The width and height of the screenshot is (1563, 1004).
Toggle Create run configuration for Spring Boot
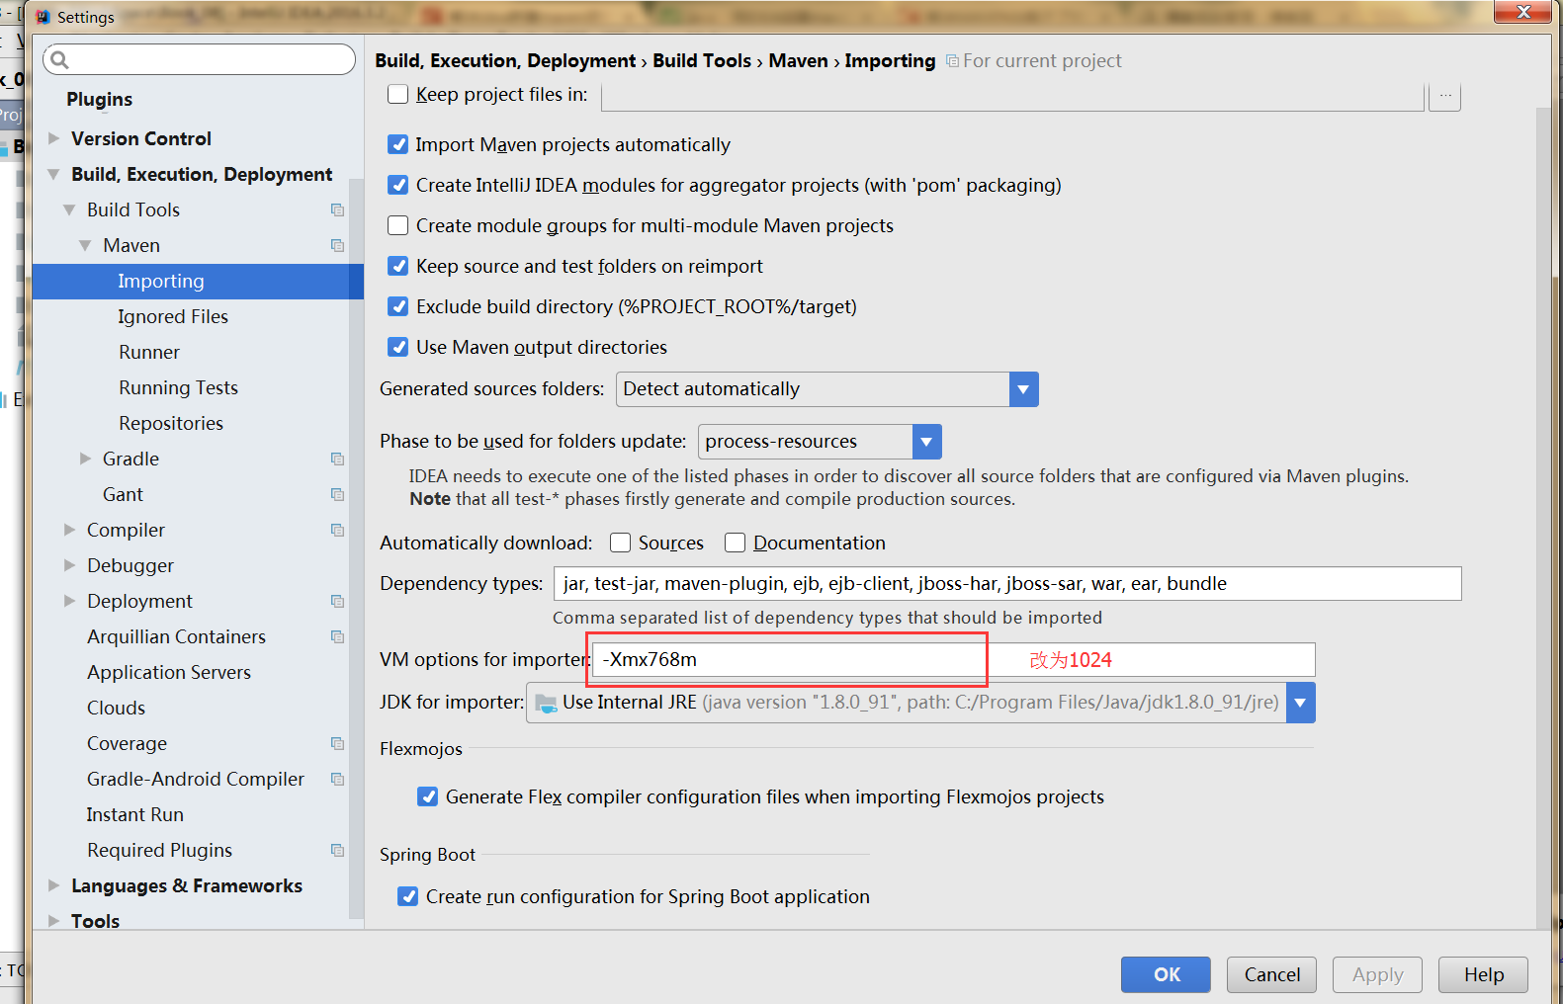pos(407,896)
